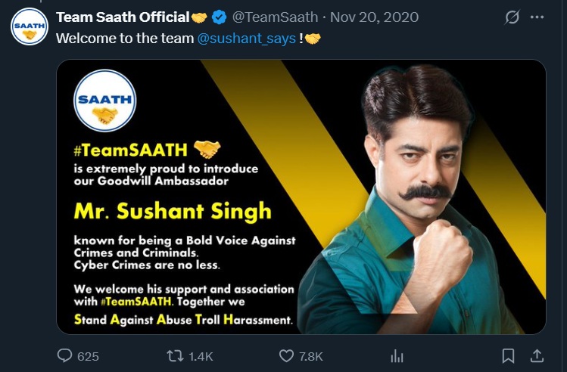Open post analytics bar chart icon
Screen dimensions: 567x372
[x=396, y=355]
